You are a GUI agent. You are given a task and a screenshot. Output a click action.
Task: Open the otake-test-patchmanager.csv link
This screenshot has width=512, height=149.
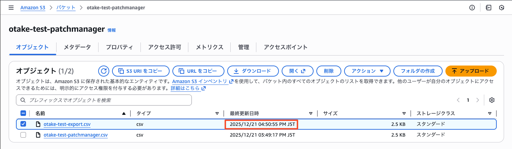[76, 135]
